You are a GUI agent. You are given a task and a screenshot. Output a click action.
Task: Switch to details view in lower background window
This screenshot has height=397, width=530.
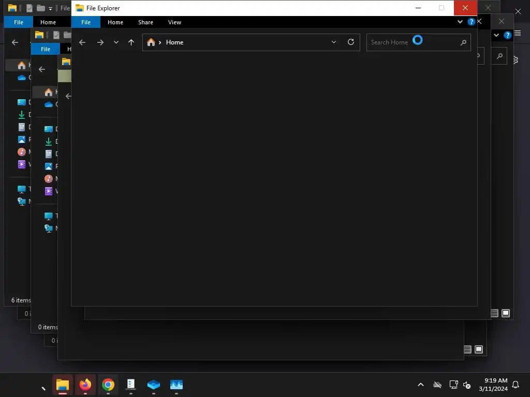467,349
